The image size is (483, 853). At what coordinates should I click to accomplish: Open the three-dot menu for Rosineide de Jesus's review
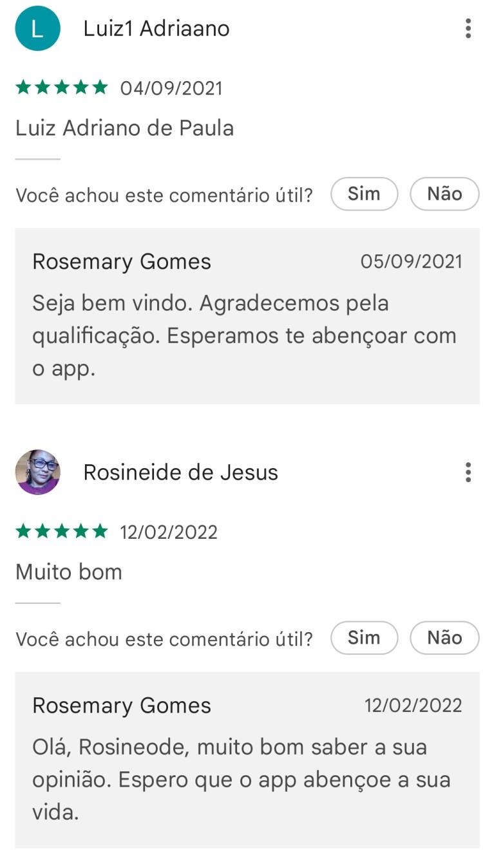(468, 473)
